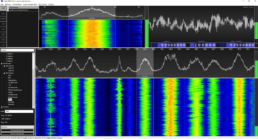The height and width of the screenshot is (139, 258).
Task: Toggle the P peak hold button
Action: point(256,49)
